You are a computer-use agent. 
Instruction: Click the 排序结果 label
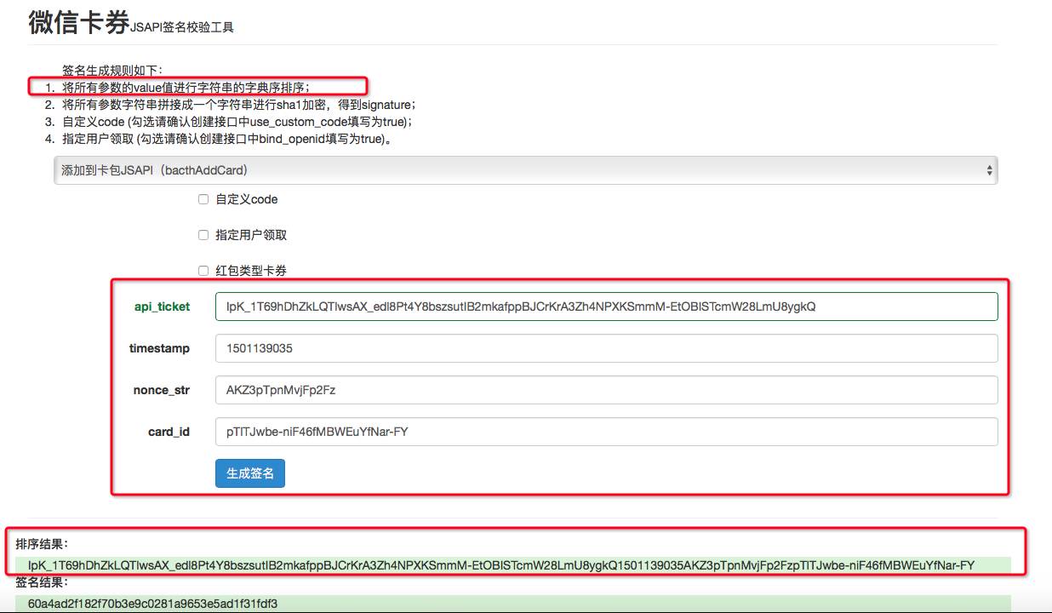[42, 543]
